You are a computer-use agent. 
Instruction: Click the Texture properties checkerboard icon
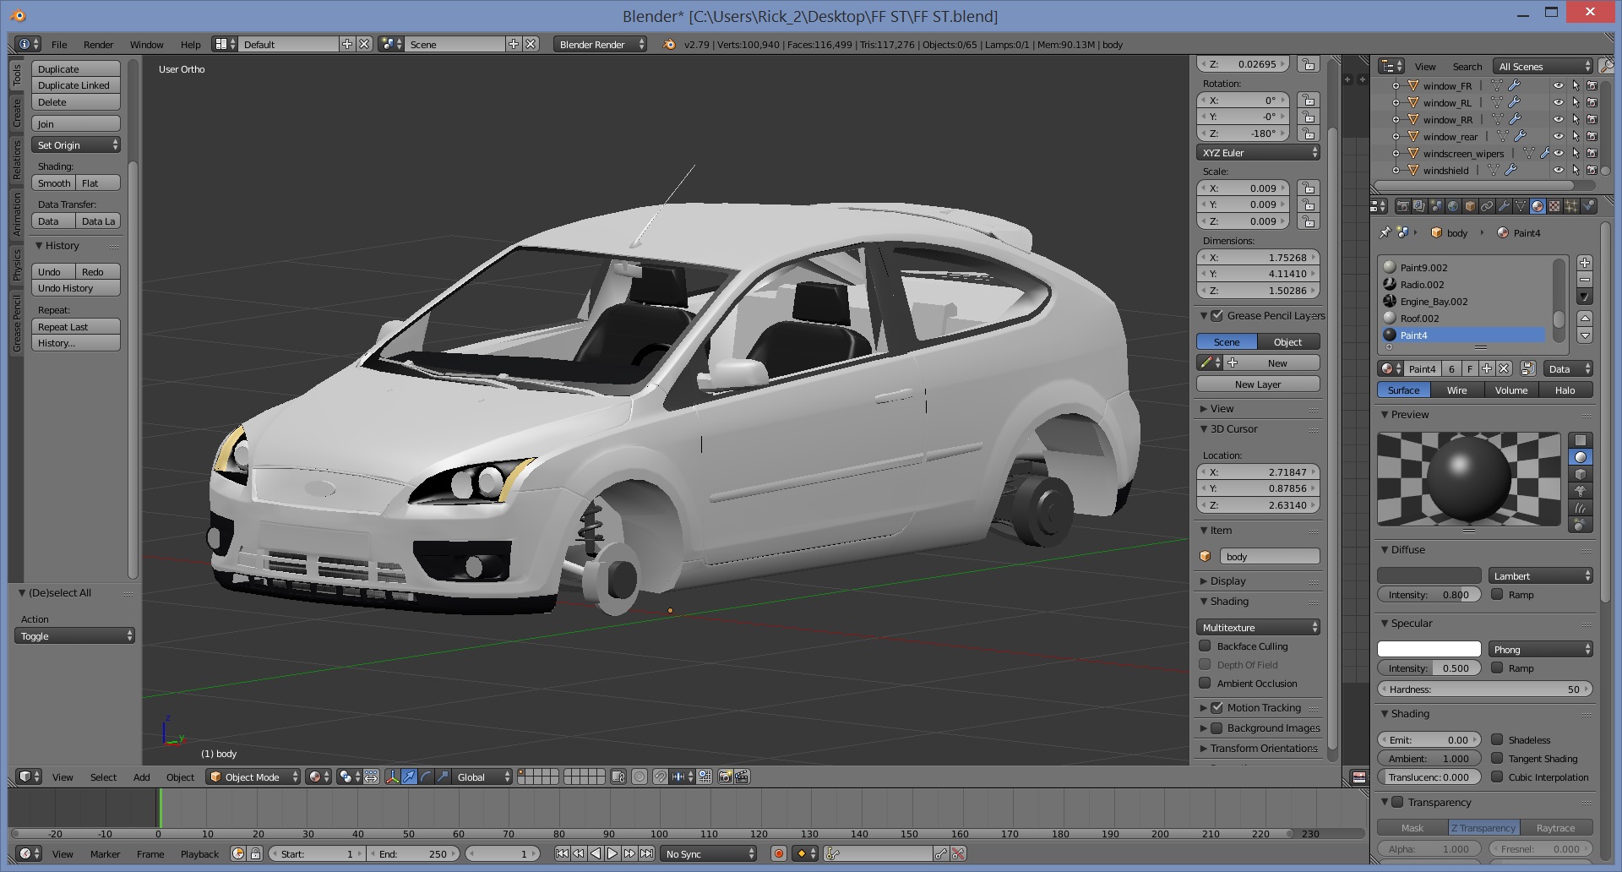(1554, 206)
